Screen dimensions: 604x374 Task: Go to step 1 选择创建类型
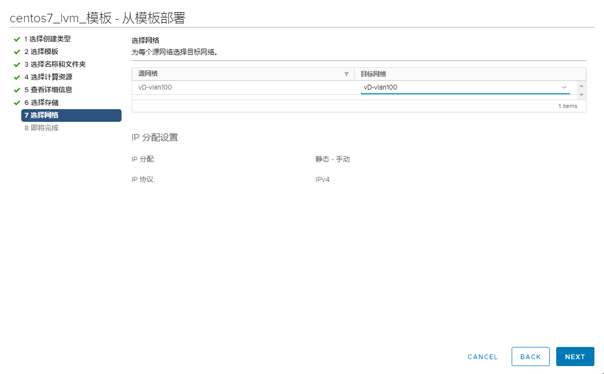(47, 39)
